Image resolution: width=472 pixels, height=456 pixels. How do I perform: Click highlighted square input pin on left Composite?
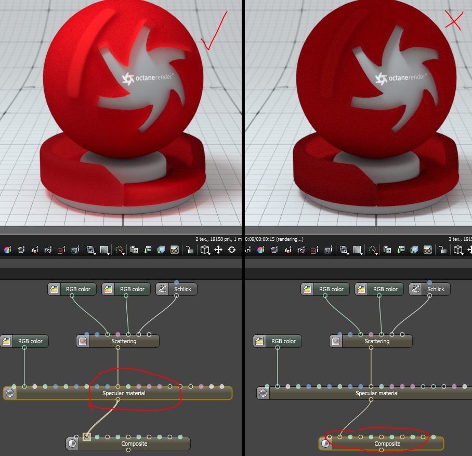[87, 437]
